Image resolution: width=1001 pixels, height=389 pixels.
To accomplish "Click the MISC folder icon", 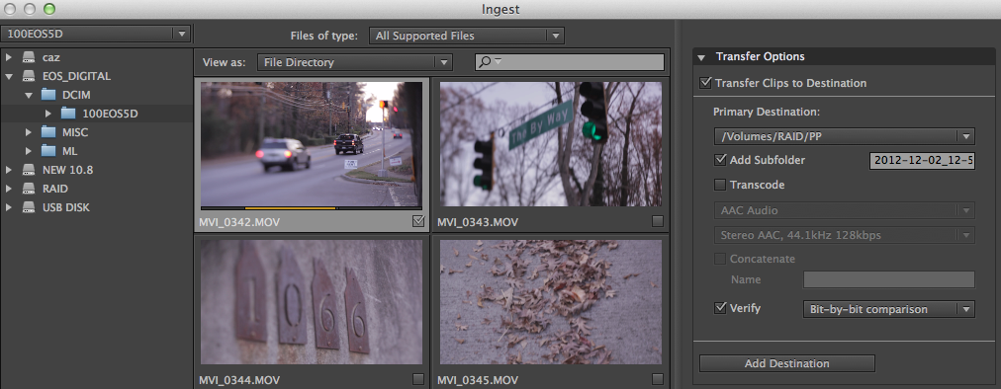I will coord(48,132).
